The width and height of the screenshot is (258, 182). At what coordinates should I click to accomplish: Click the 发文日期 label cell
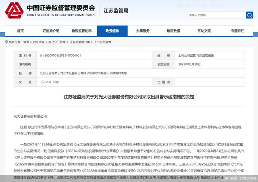pos(164,64)
